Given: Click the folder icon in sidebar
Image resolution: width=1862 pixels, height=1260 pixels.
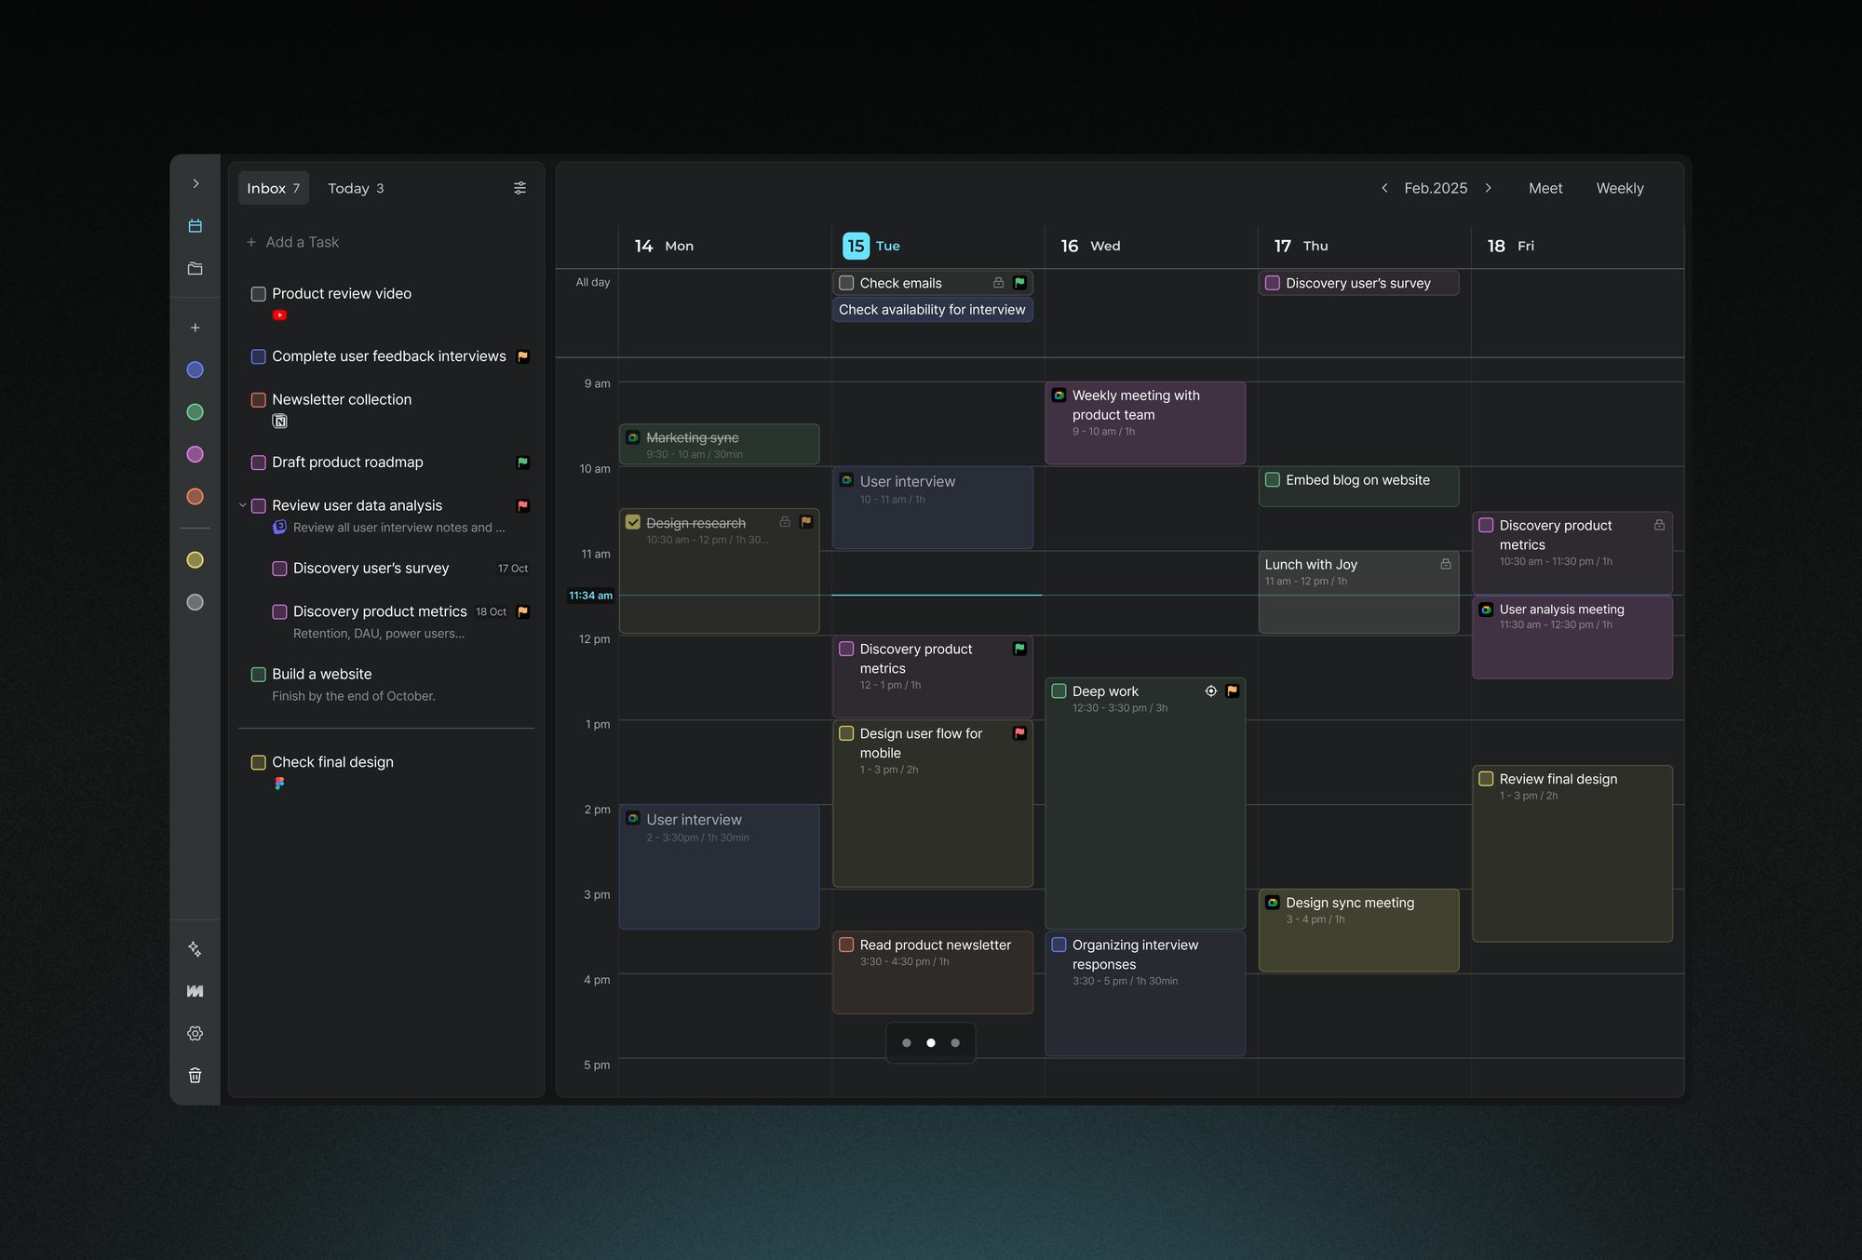Looking at the screenshot, I should 195,269.
